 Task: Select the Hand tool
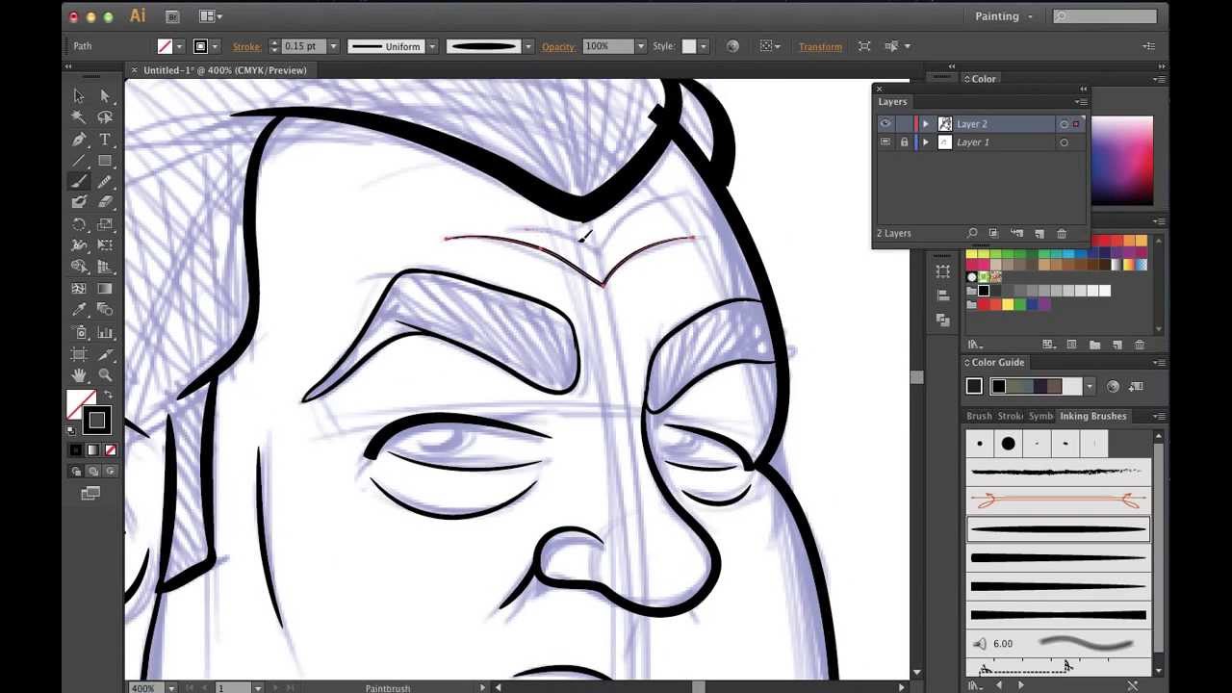(x=79, y=375)
